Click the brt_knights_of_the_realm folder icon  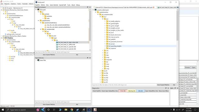pos(107,30)
